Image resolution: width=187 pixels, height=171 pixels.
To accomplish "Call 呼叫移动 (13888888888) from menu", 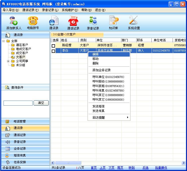I will 109,81.
